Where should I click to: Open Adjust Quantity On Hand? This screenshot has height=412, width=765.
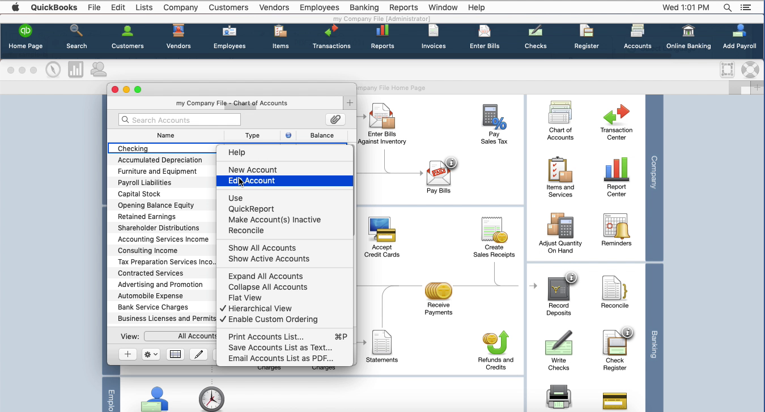(560, 233)
